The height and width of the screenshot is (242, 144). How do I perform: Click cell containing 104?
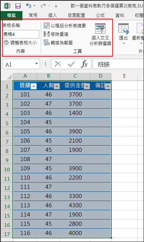25,122
